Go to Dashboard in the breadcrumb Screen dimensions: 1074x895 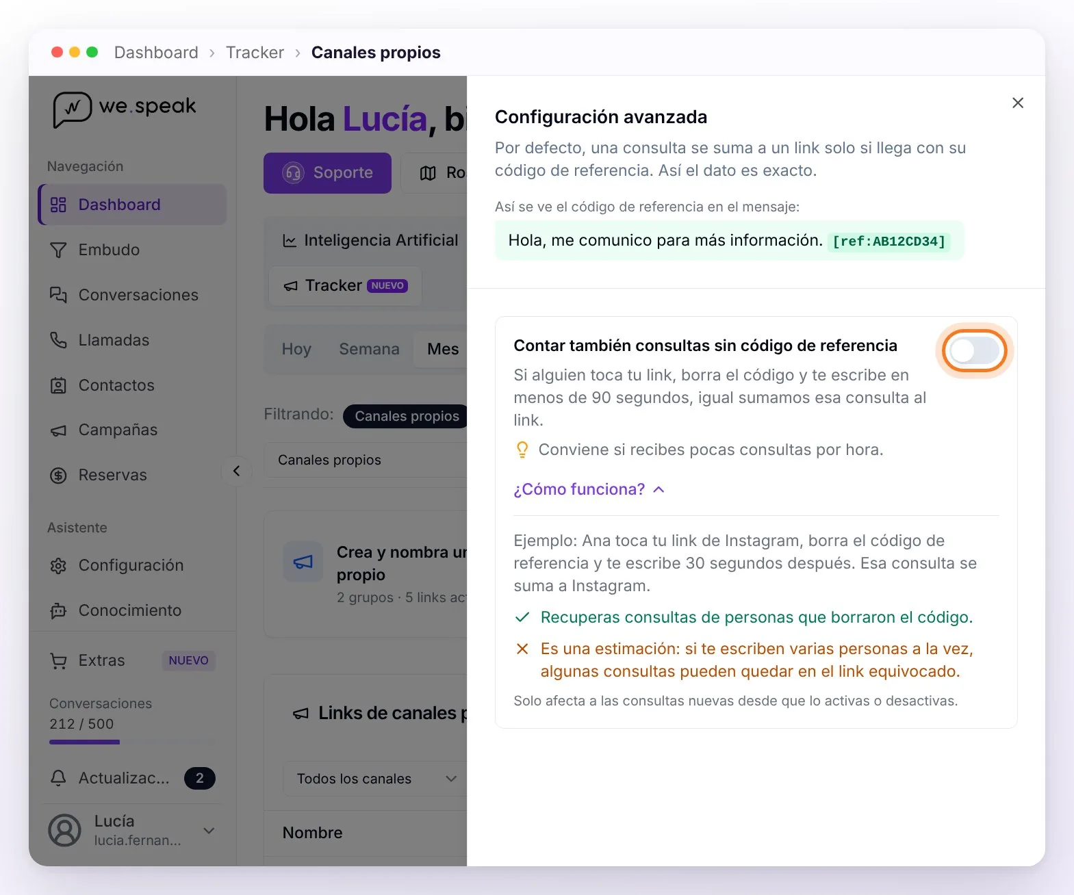coord(156,53)
